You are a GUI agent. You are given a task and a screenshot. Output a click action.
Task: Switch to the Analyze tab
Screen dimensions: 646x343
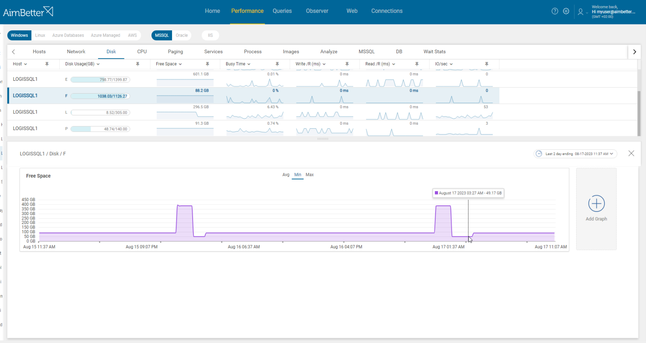click(329, 52)
